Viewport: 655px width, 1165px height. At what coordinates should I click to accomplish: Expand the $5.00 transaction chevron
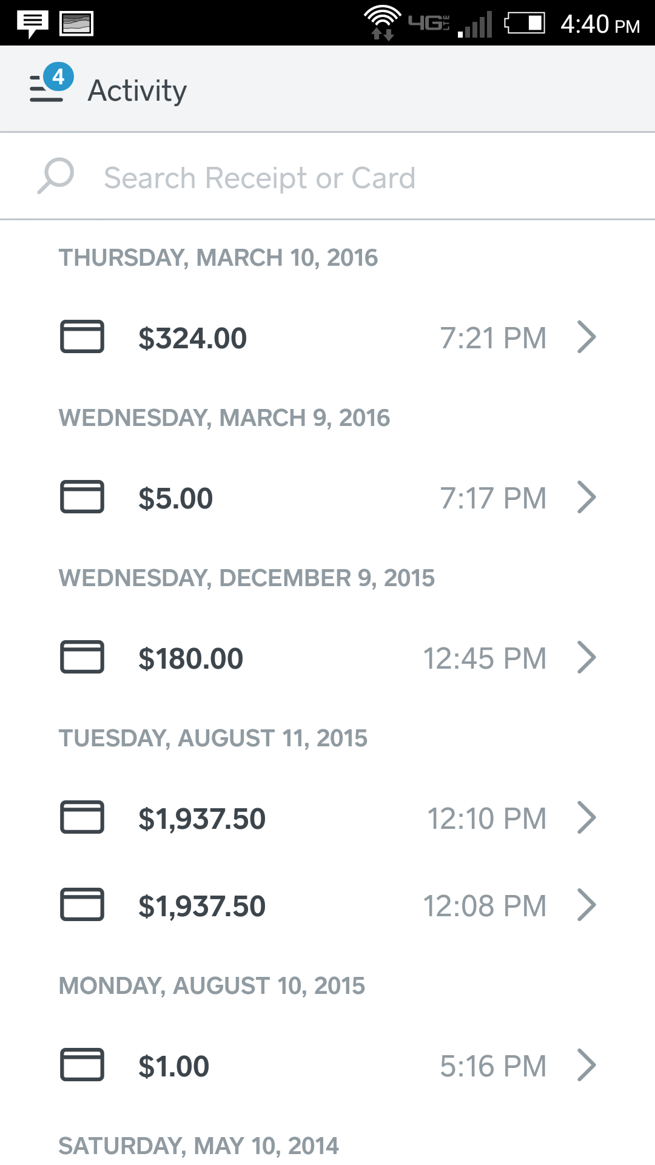586,497
